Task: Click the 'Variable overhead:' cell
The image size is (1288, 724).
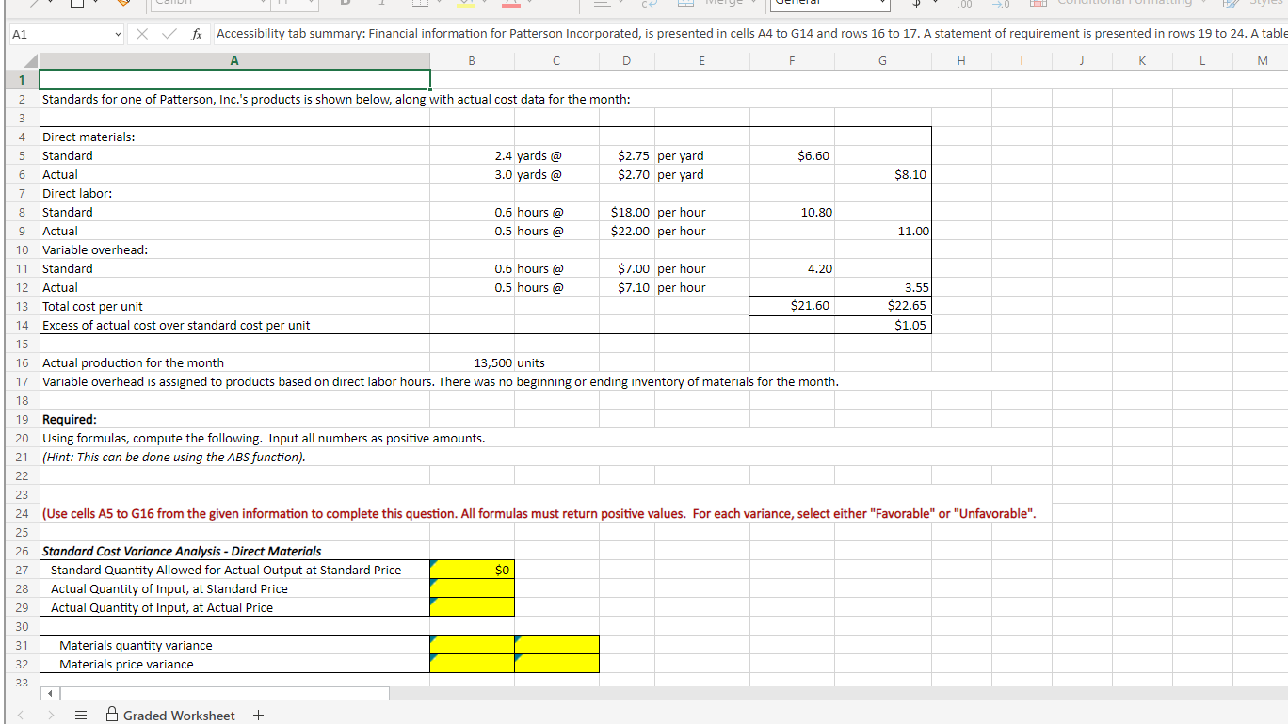Action: point(234,249)
